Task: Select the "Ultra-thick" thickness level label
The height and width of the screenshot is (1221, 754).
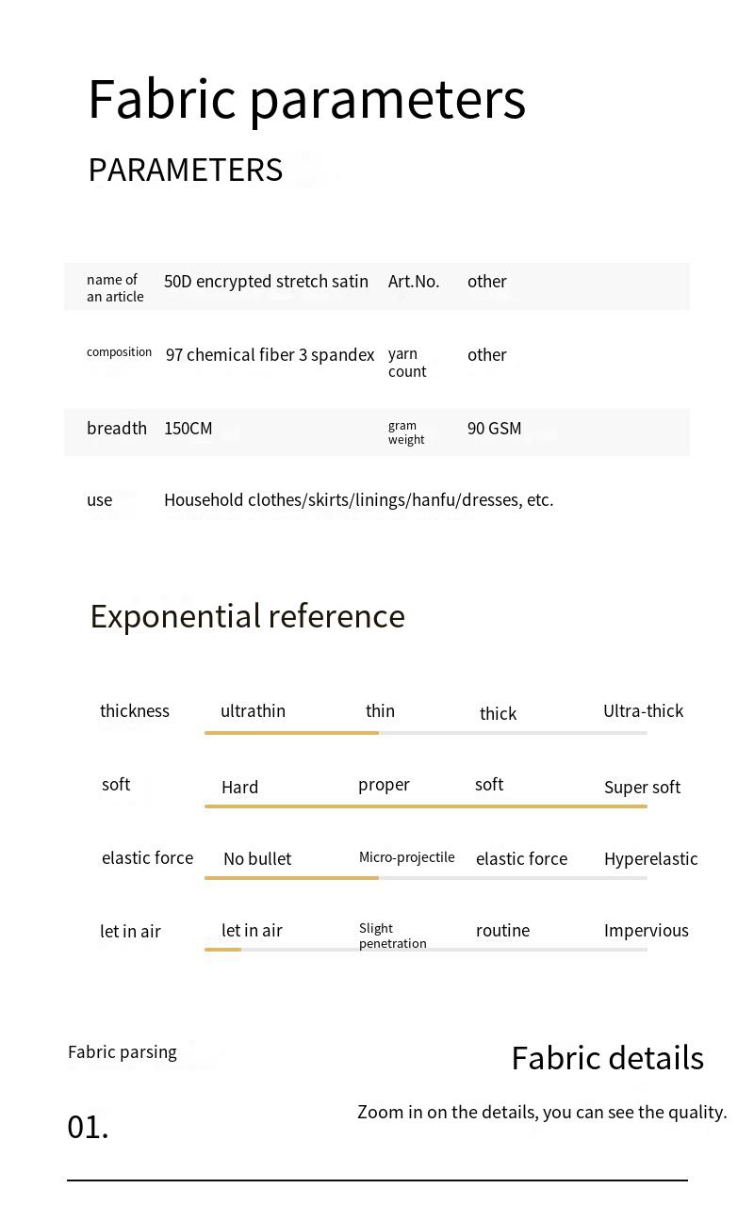Action: coord(643,711)
